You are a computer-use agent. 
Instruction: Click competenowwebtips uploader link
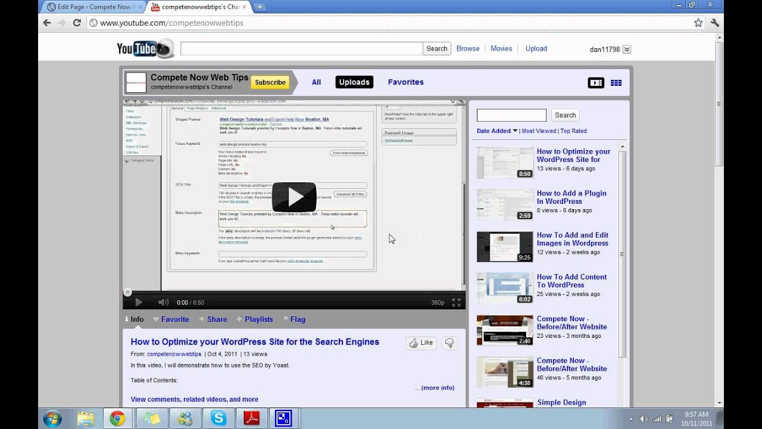(x=174, y=354)
